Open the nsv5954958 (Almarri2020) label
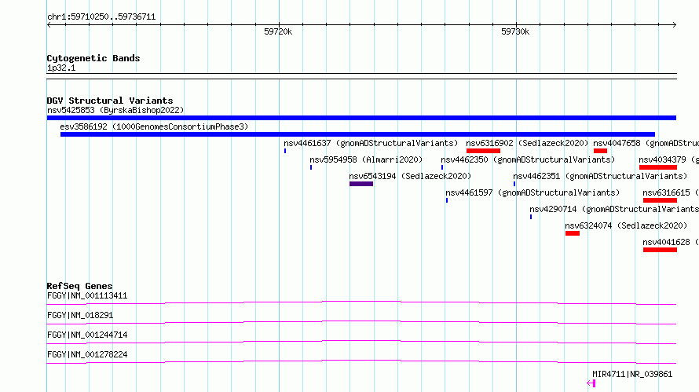This screenshot has height=392, width=699. 366,159
